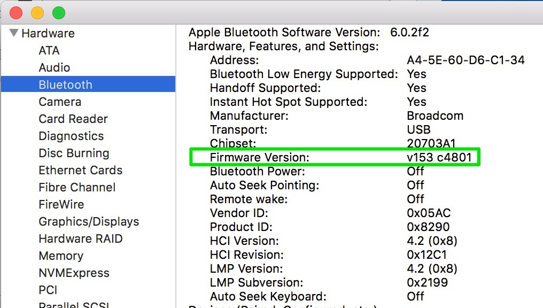Open Diagnostics in the sidebar
Screen dimensions: 543x308
coord(71,136)
